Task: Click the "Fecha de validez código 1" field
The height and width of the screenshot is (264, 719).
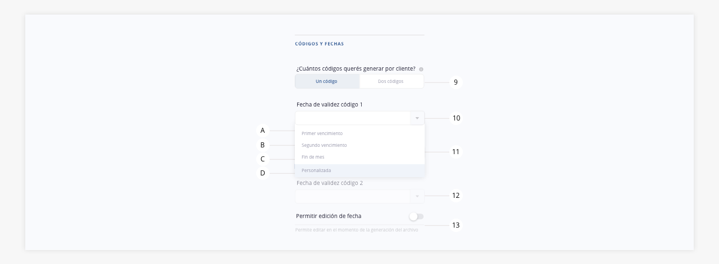Action: pos(359,118)
